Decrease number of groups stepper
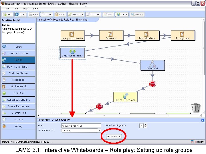 pos(145,127)
